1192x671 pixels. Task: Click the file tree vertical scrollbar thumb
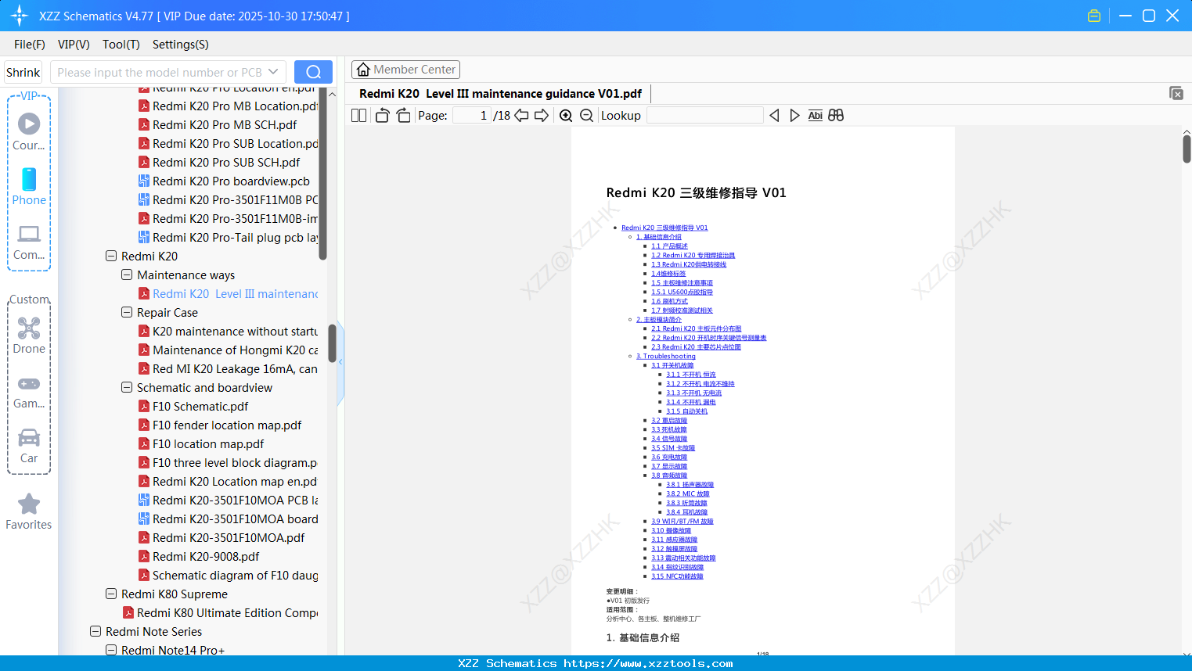(x=333, y=343)
